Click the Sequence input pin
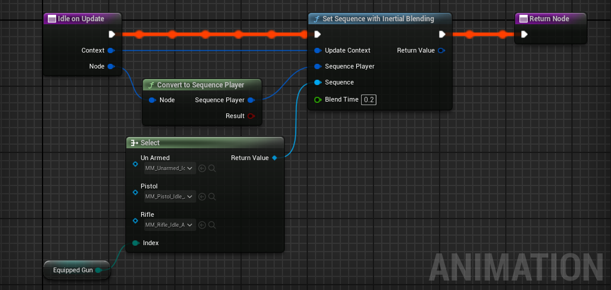The image size is (611, 290). [317, 83]
